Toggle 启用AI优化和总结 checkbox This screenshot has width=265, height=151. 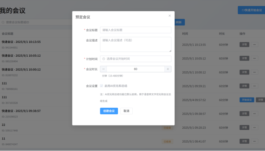[102, 86]
